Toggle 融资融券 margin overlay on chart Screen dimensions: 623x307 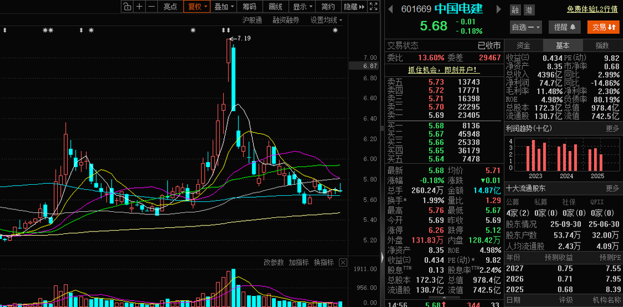286,20
